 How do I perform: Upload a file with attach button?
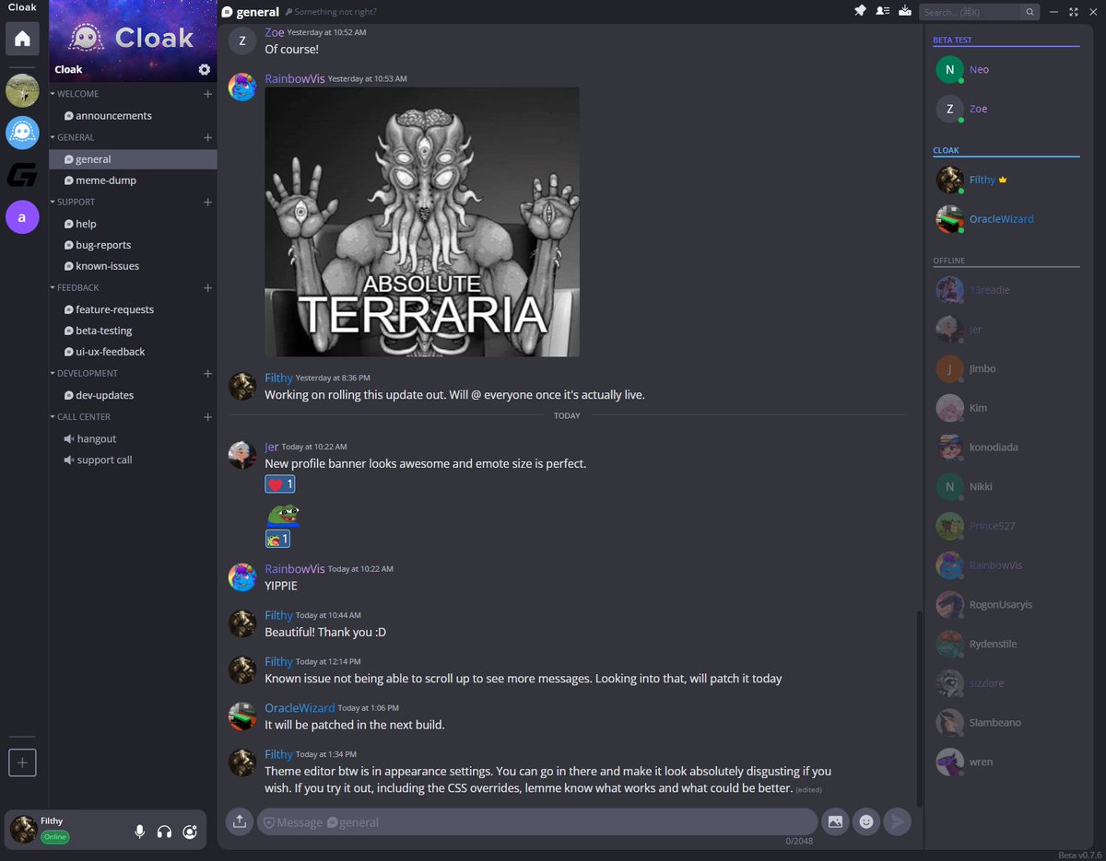(239, 821)
